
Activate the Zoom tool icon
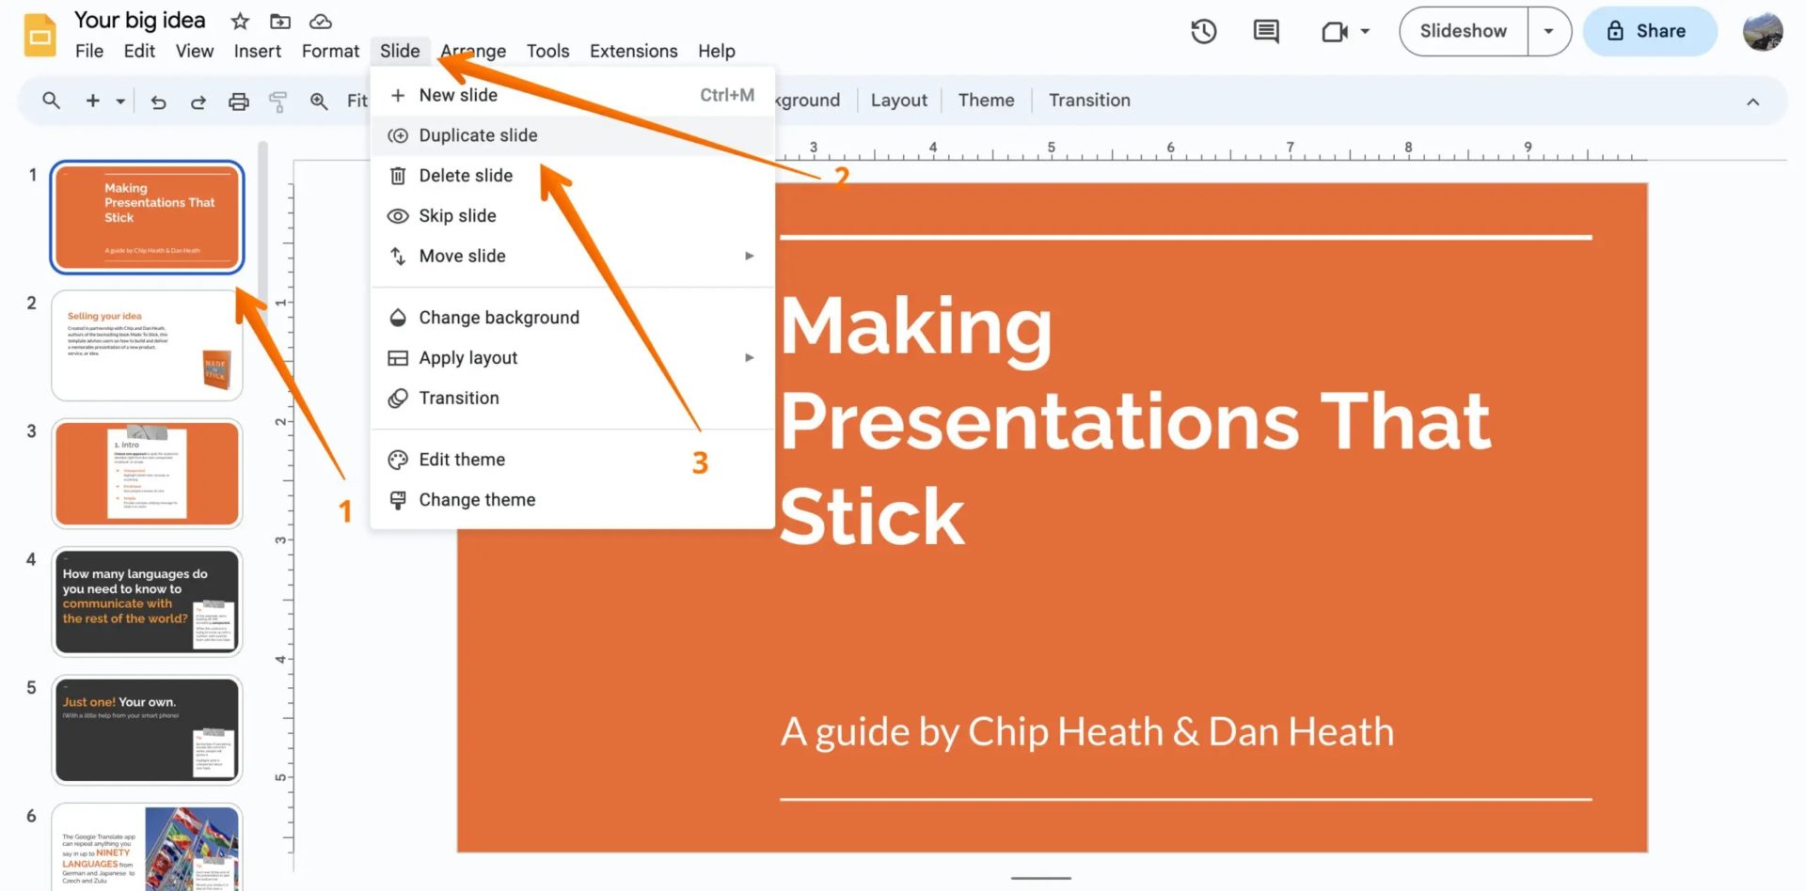[x=319, y=101]
